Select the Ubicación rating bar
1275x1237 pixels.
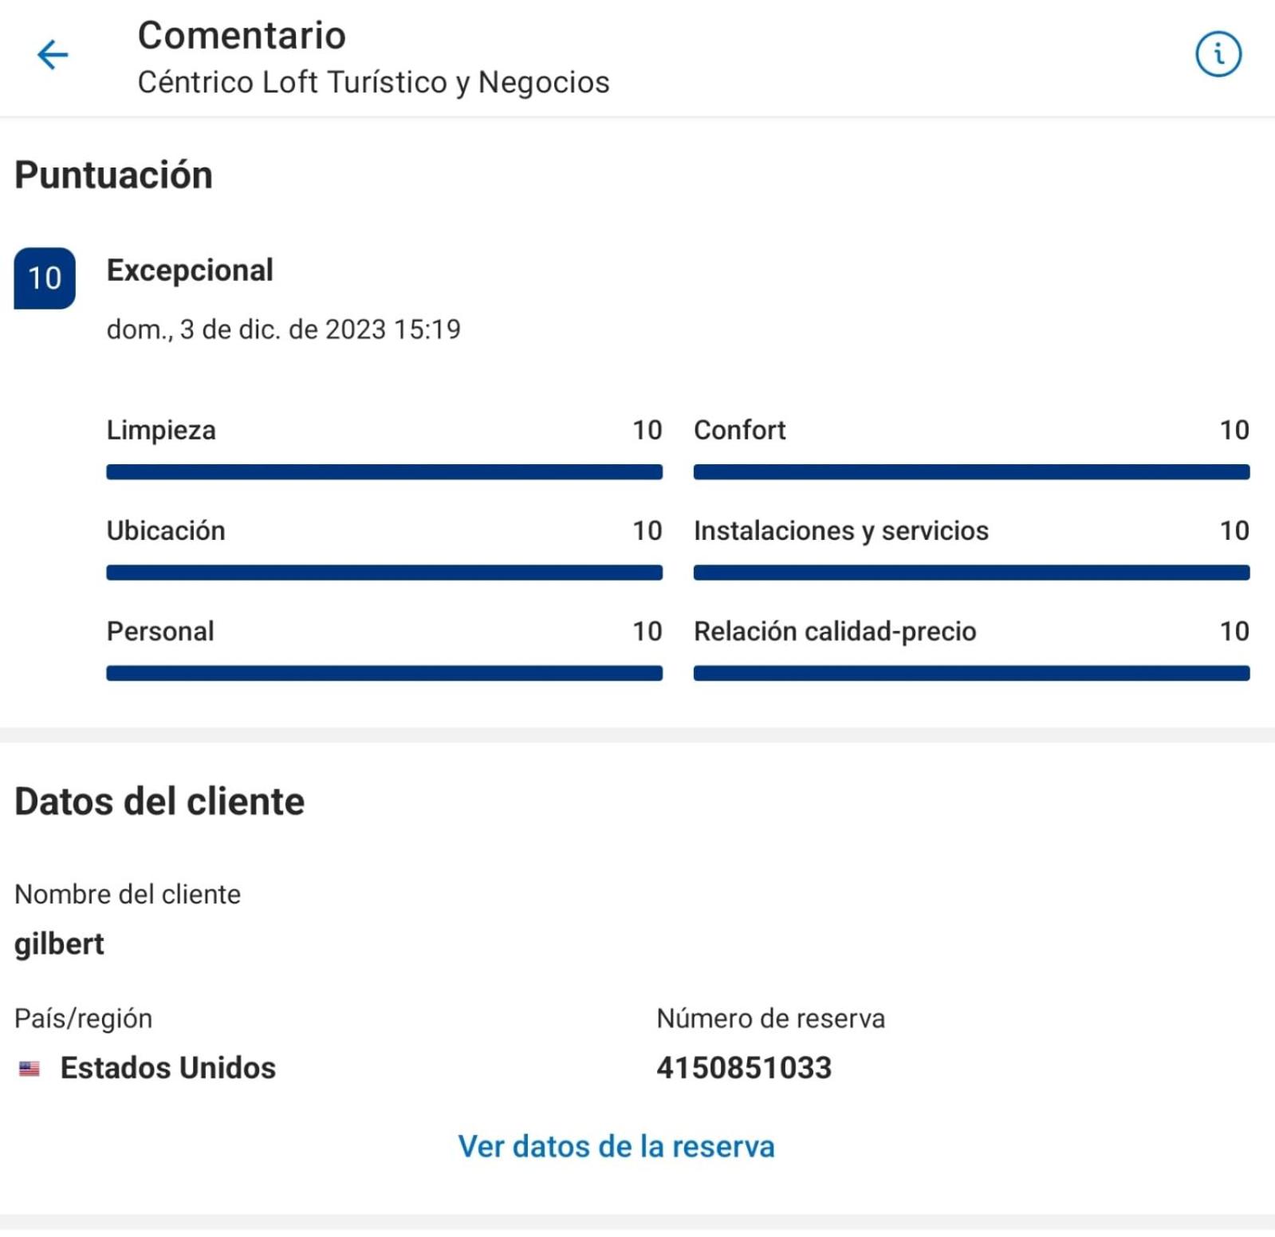pyautogui.click(x=384, y=573)
